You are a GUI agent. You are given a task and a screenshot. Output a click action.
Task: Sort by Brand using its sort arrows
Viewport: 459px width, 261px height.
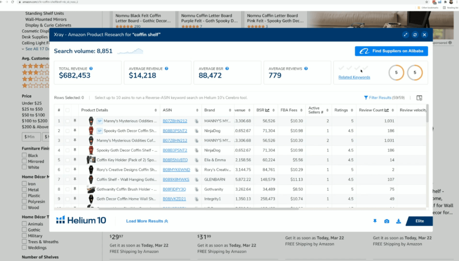click(x=230, y=110)
